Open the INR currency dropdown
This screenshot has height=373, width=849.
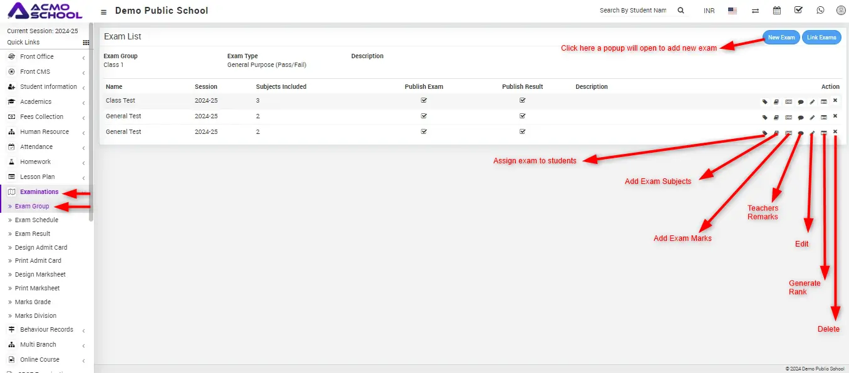pos(709,11)
